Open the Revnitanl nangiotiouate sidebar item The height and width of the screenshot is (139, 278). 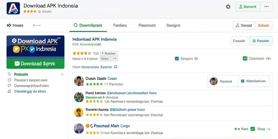click(x=31, y=80)
